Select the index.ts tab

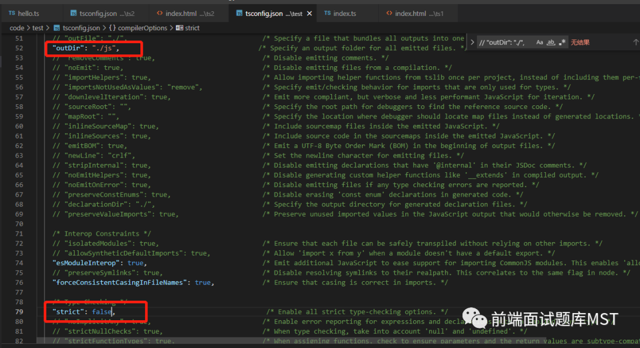pos(344,13)
